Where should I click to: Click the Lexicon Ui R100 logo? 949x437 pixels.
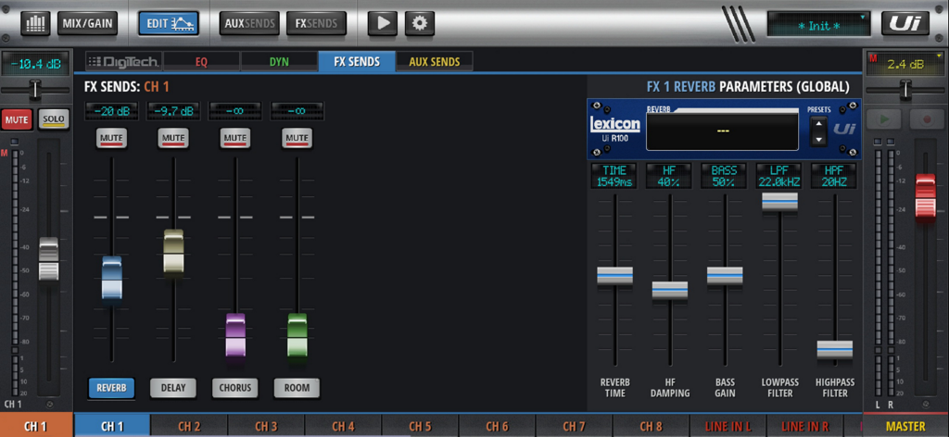click(x=614, y=129)
